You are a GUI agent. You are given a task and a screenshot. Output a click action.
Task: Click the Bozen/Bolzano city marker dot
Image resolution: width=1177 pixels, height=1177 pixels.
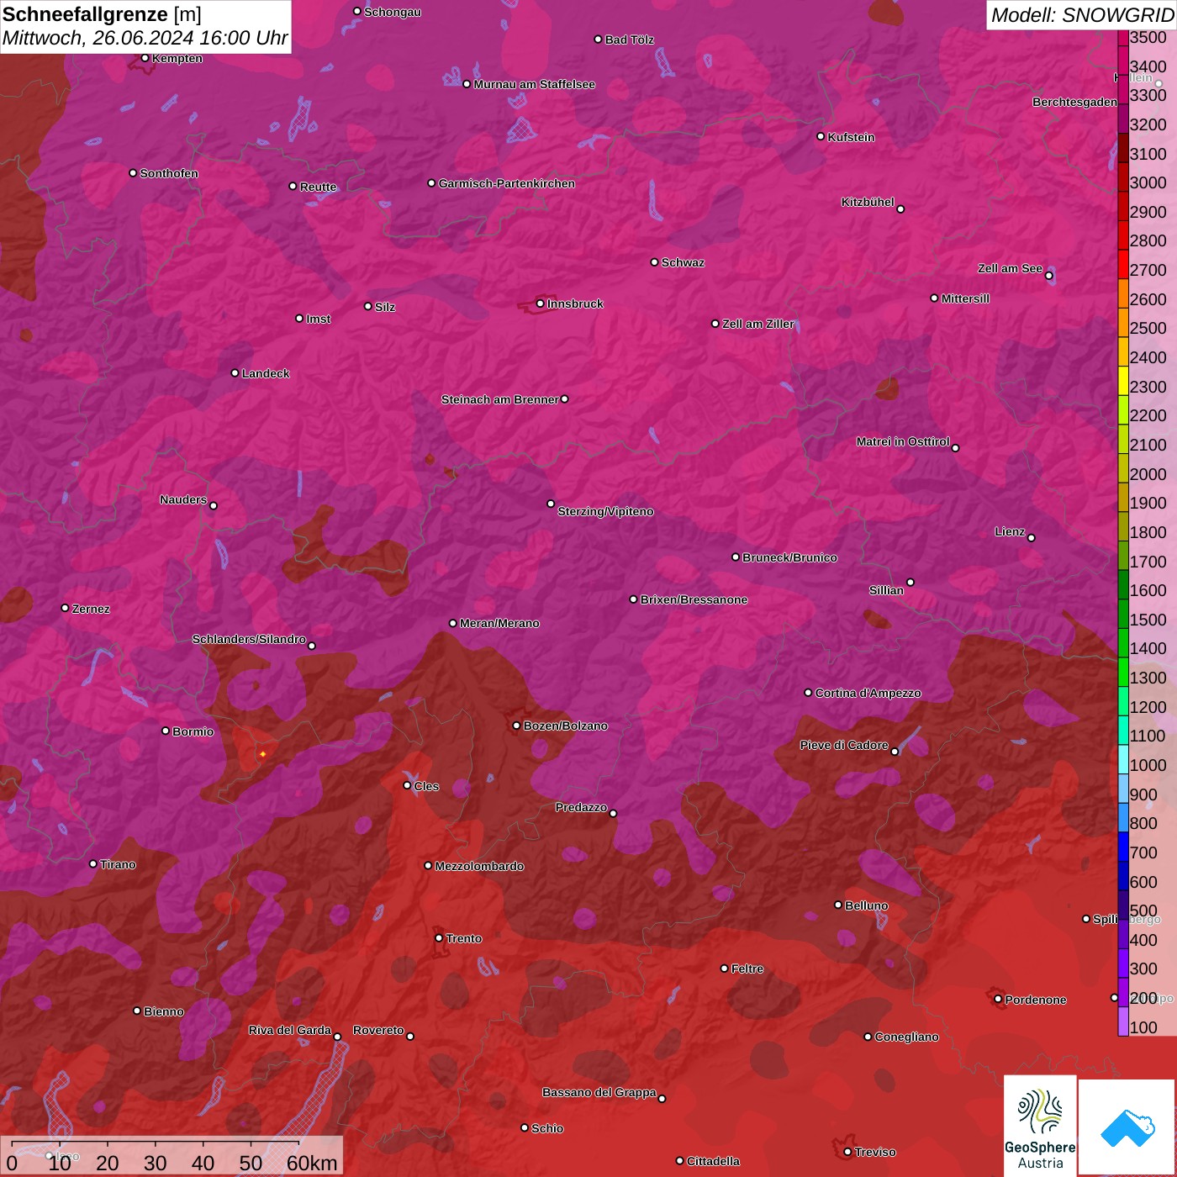[x=517, y=726]
